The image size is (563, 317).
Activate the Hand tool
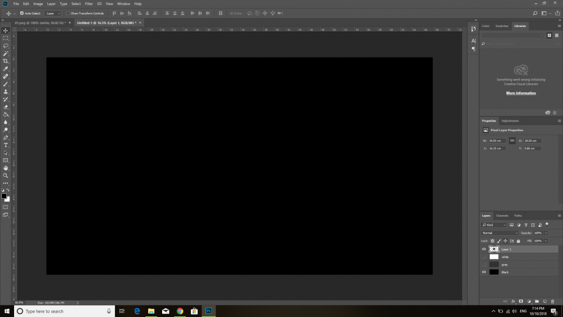click(6, 168)
